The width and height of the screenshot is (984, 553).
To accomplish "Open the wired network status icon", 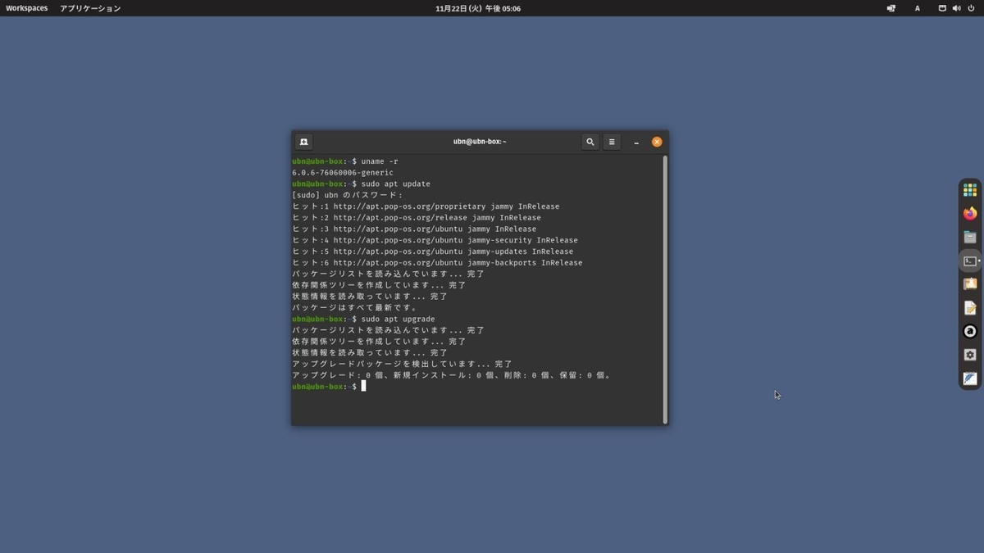I will click(942, 8).
